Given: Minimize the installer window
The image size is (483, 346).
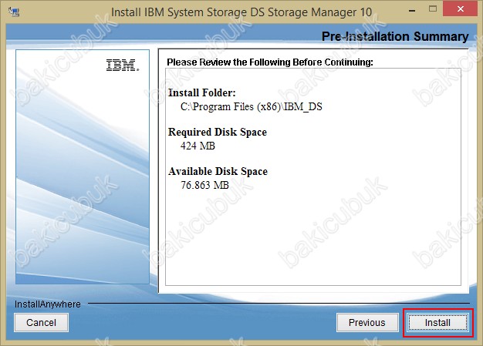Looking at the screenshot, I should (x=412, y=11).
